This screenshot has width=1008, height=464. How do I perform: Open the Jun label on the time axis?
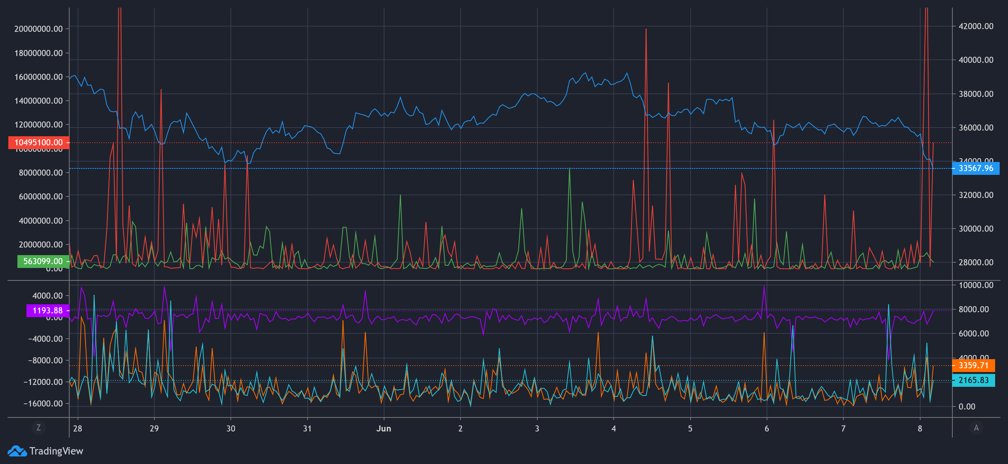click(x=383, y=428)
